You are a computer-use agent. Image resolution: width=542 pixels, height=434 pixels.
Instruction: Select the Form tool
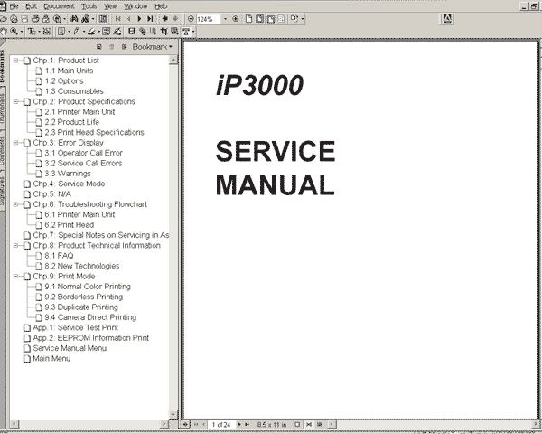pos(174,32)
